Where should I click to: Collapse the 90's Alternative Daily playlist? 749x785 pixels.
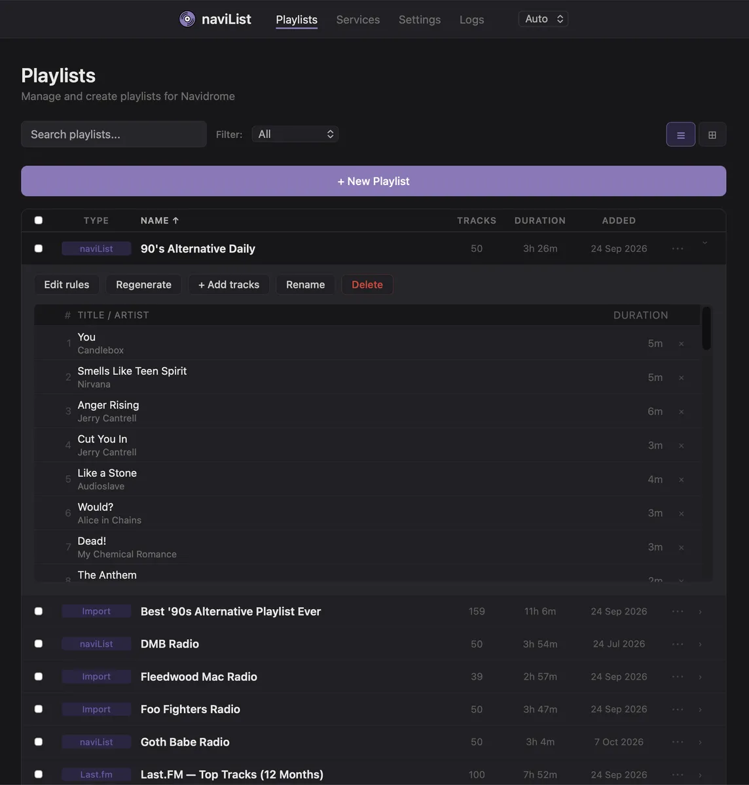[x=705, y=243]
